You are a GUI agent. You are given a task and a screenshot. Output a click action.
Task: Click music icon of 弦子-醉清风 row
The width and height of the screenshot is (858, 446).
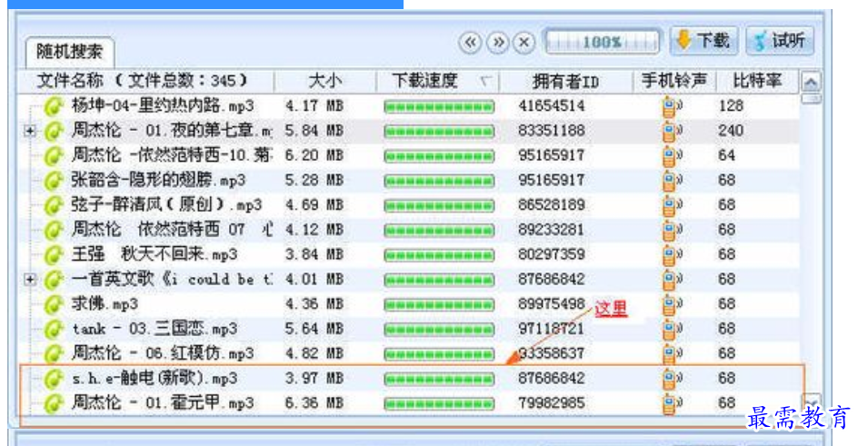tap(54, 205)
